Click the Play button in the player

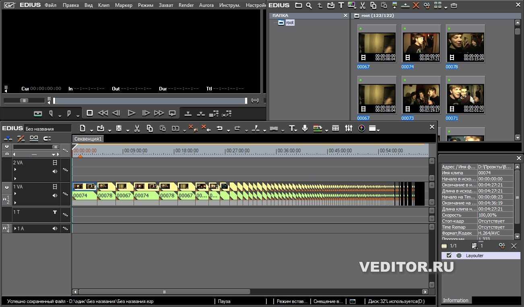point(131,113)
